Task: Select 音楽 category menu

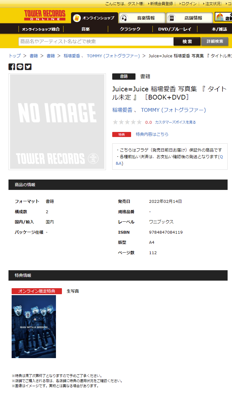Action: 86,29
